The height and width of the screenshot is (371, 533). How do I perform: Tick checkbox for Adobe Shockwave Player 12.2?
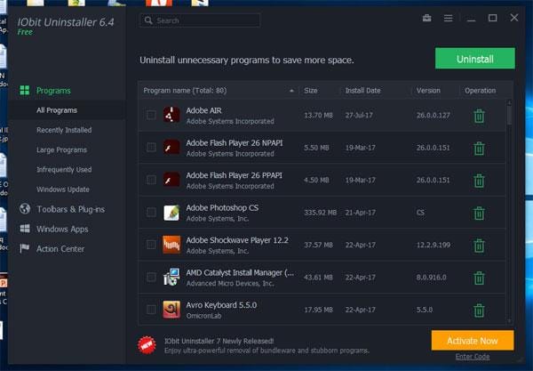(151, 245)
